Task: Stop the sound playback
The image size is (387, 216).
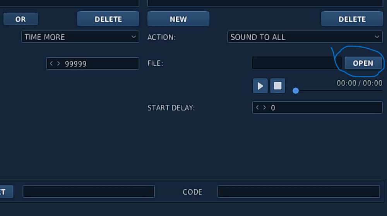Action: pyautogui.click(x=277, y=86)
